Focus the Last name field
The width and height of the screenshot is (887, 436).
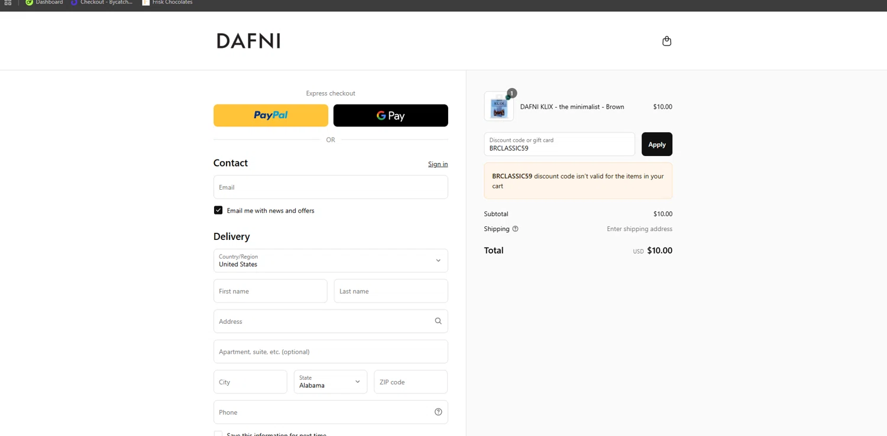(x=391, y=291)
